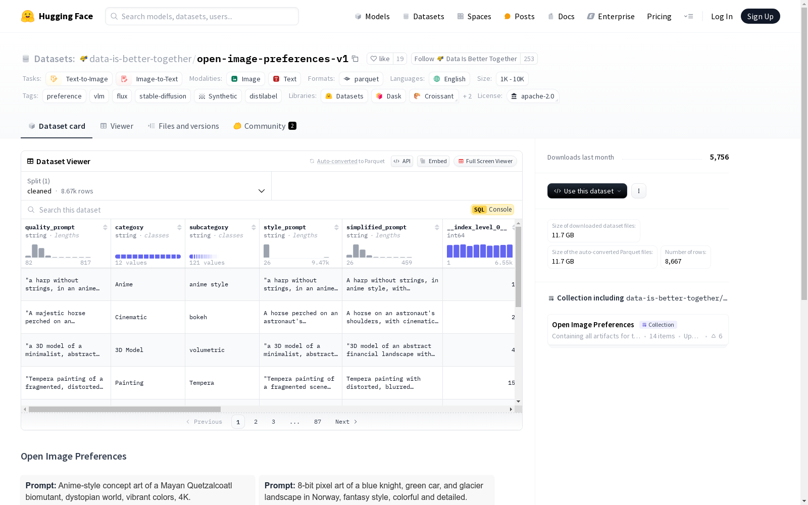Sort the style_prompt column
The height and width of the screenshot is (505, 808).
[x=336, y=227]
